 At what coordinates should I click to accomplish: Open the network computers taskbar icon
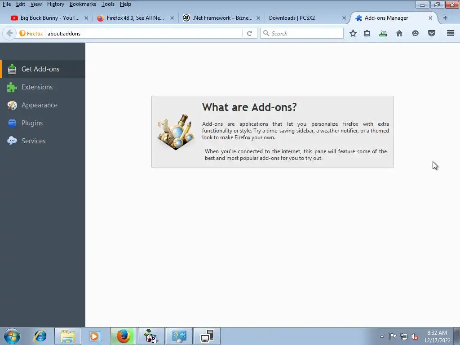click(207, 336)
